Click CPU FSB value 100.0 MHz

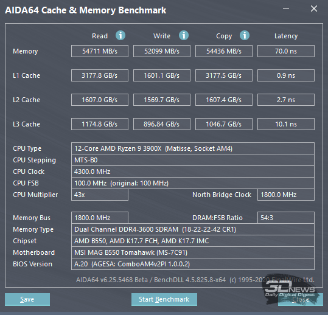(x=193, y=183)
